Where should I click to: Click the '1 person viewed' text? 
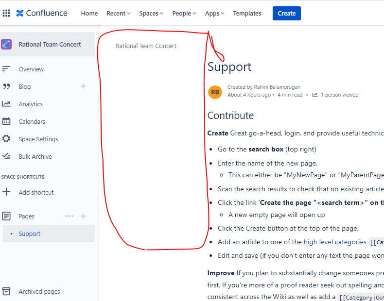(339, 95)
